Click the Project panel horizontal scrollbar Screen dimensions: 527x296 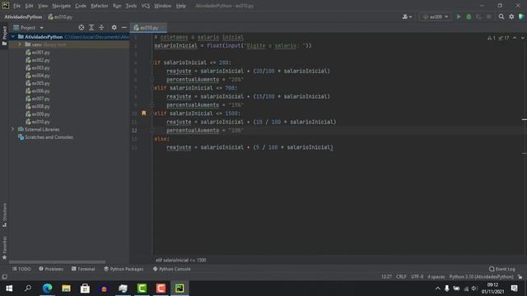tap(57, 262)
